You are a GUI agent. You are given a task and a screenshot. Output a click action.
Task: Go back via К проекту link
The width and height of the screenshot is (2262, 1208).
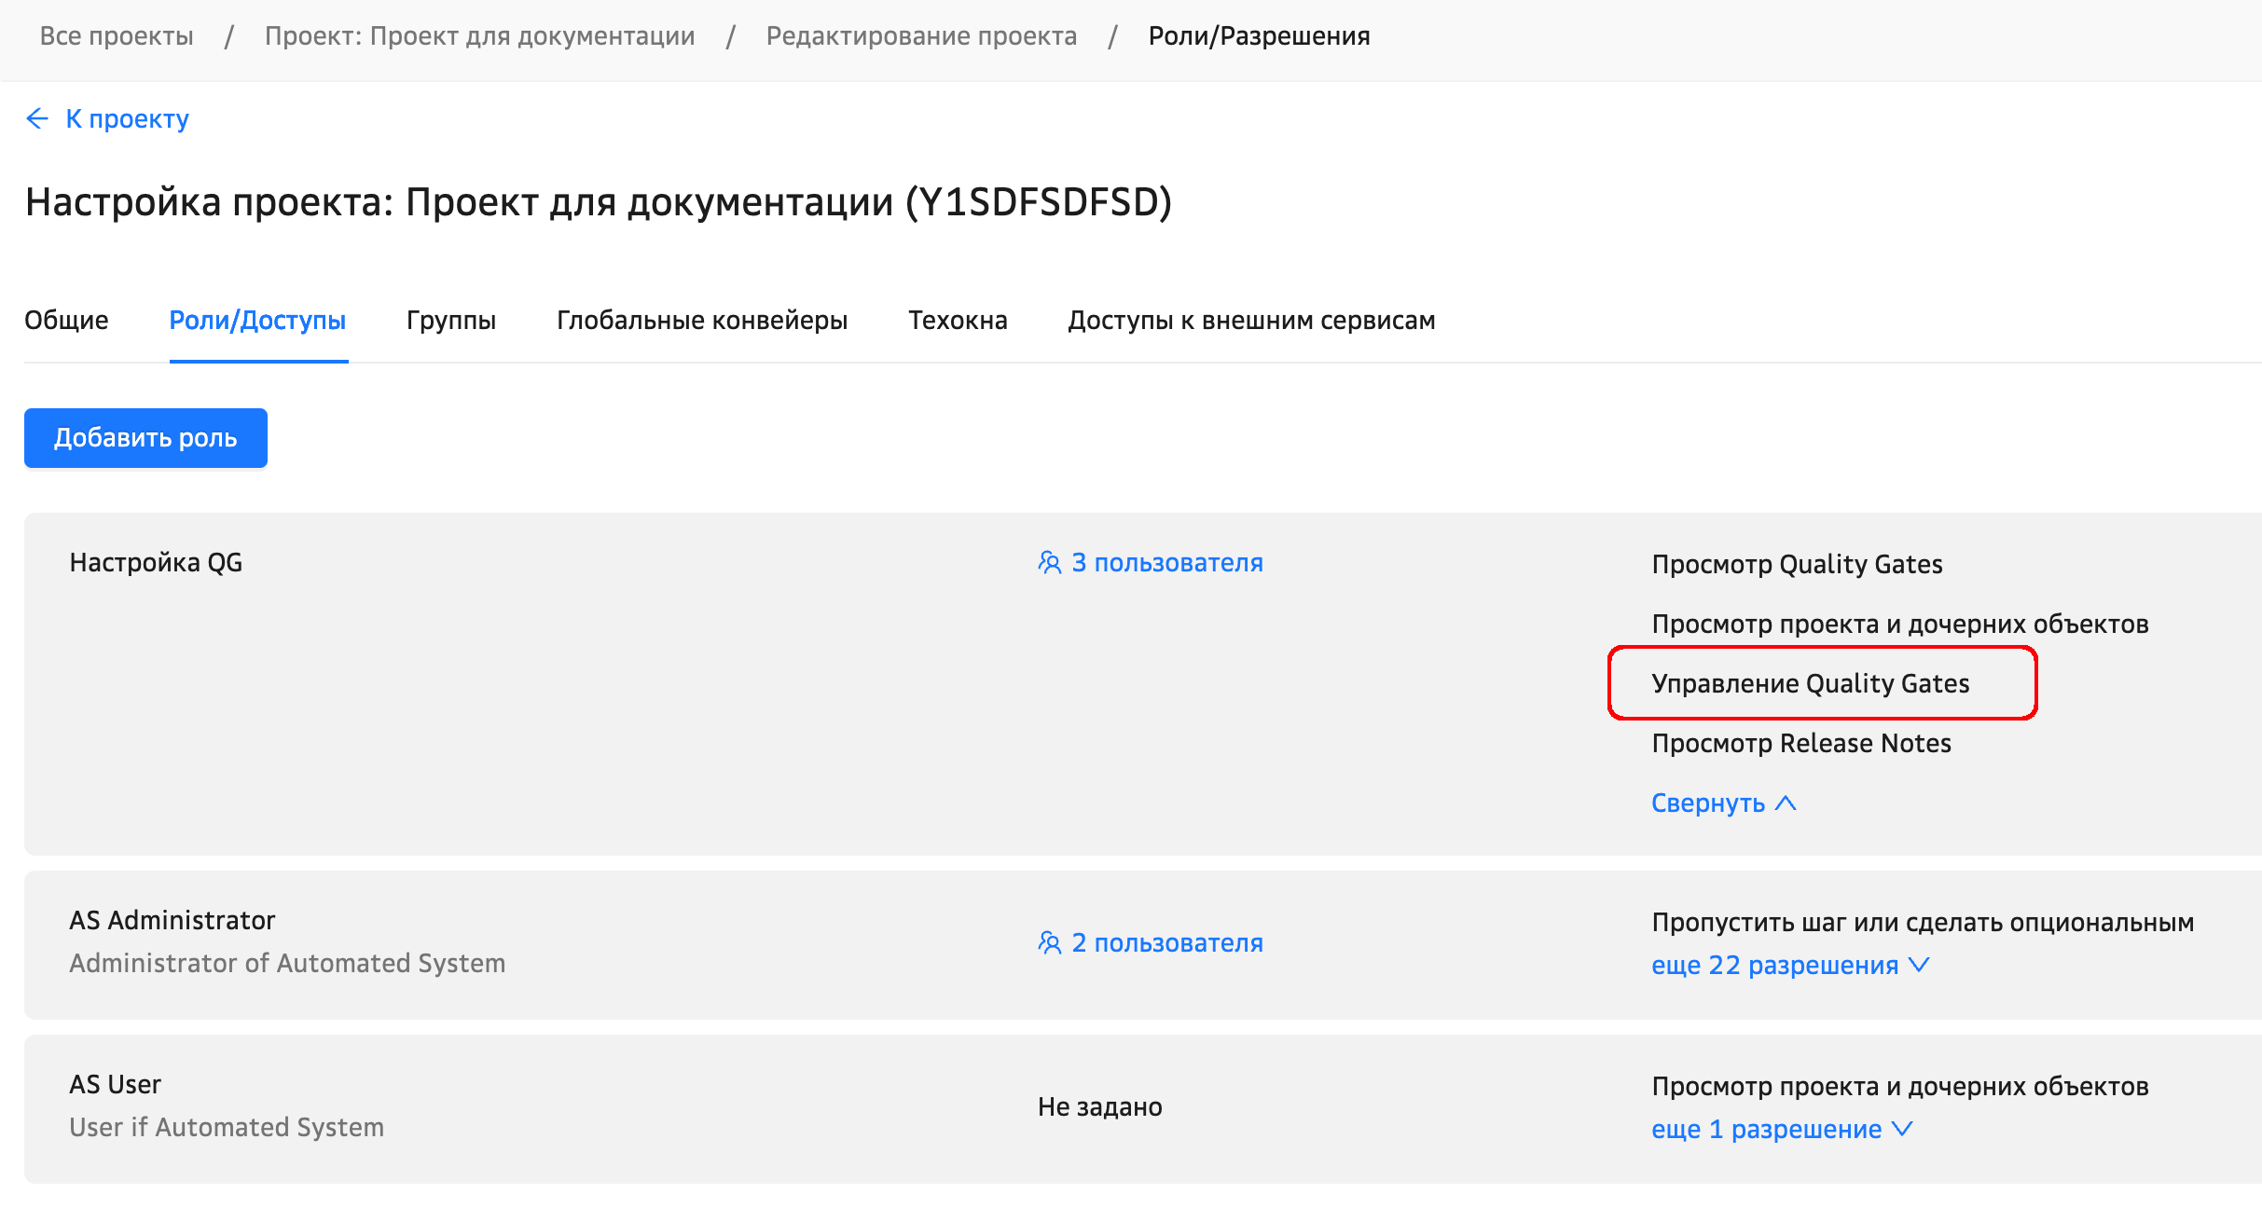[x=127, y=119]
